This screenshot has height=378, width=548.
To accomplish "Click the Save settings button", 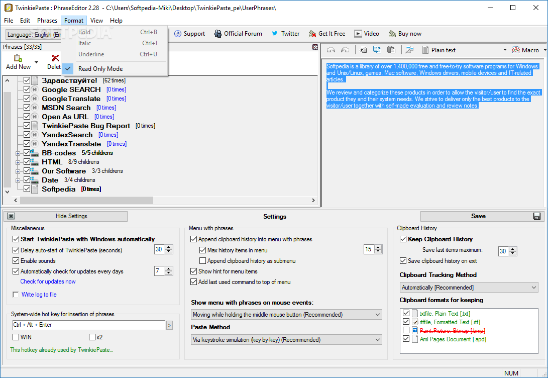I will coord(482,216).
